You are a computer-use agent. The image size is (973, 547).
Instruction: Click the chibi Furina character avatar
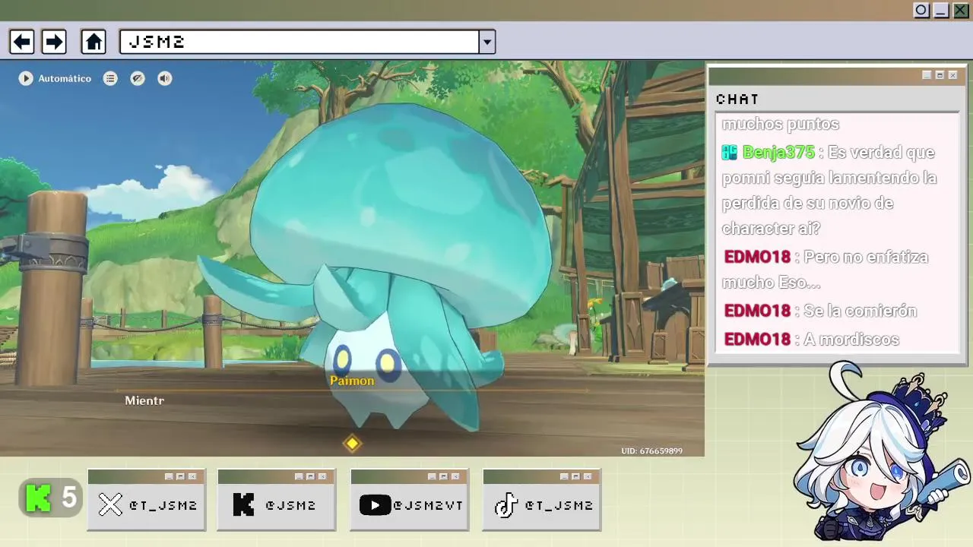tap(880, 452)
